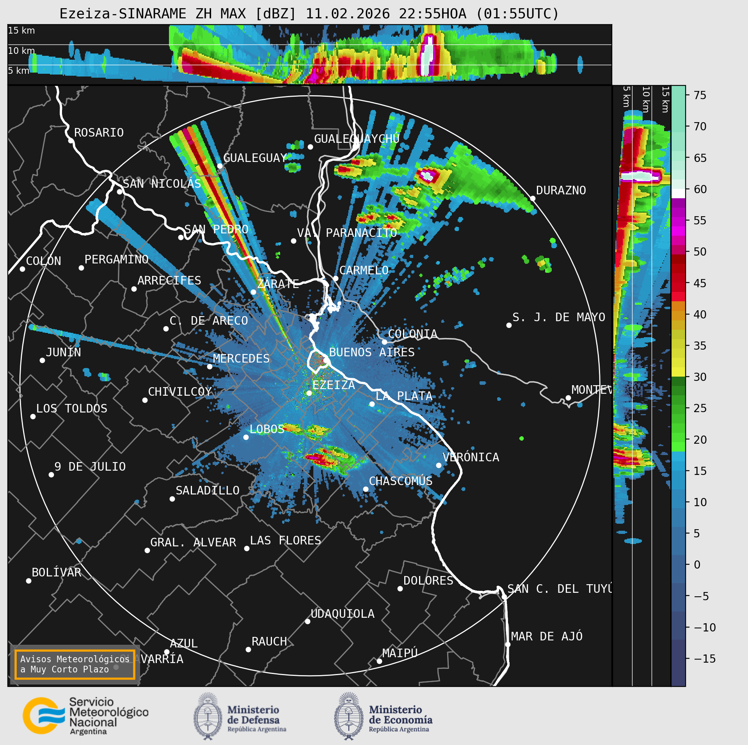Click the DURAZNO city label

click(x=561, y=190)
